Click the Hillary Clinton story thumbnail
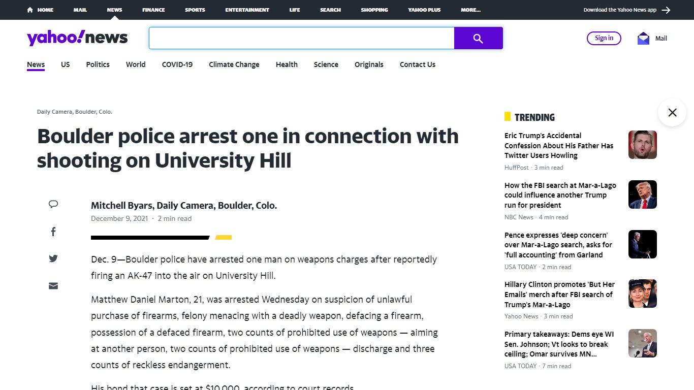The image size is (694, 390). point(643,294)
